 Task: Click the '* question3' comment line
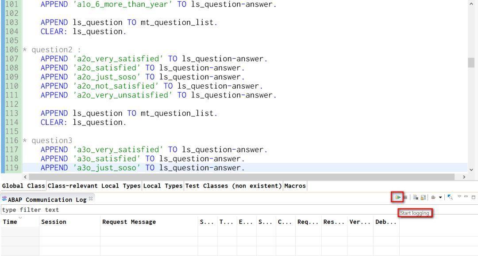point(47,140)
